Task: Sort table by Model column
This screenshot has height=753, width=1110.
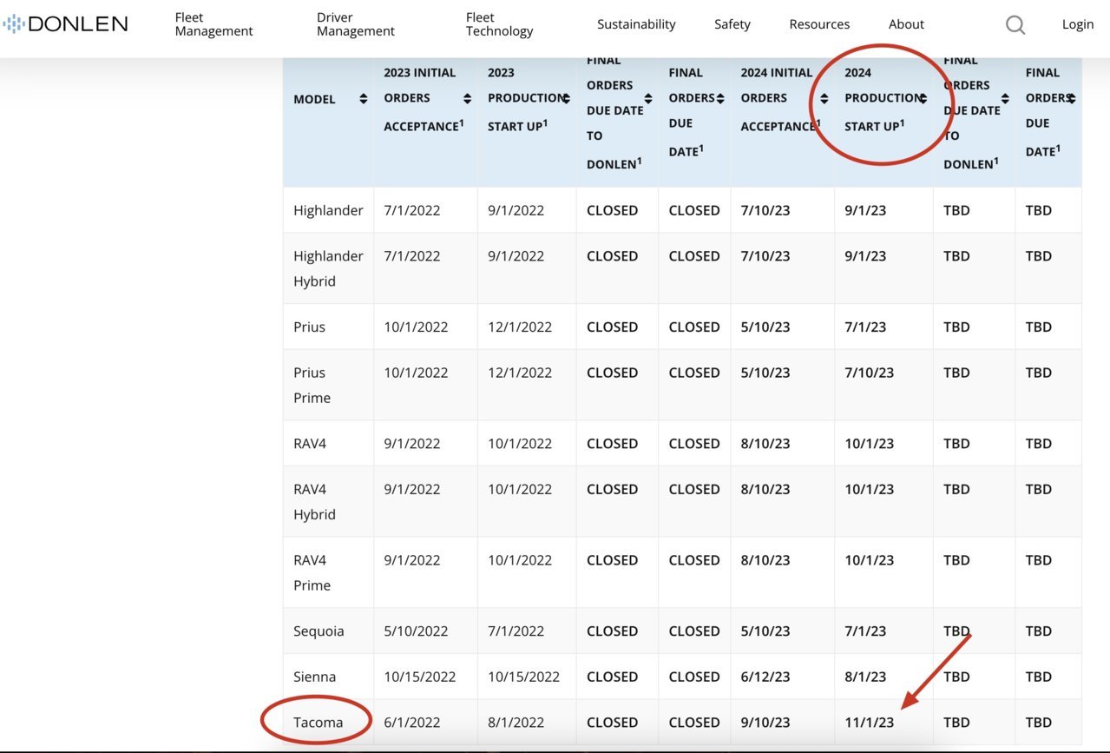Action: (363, 99)
